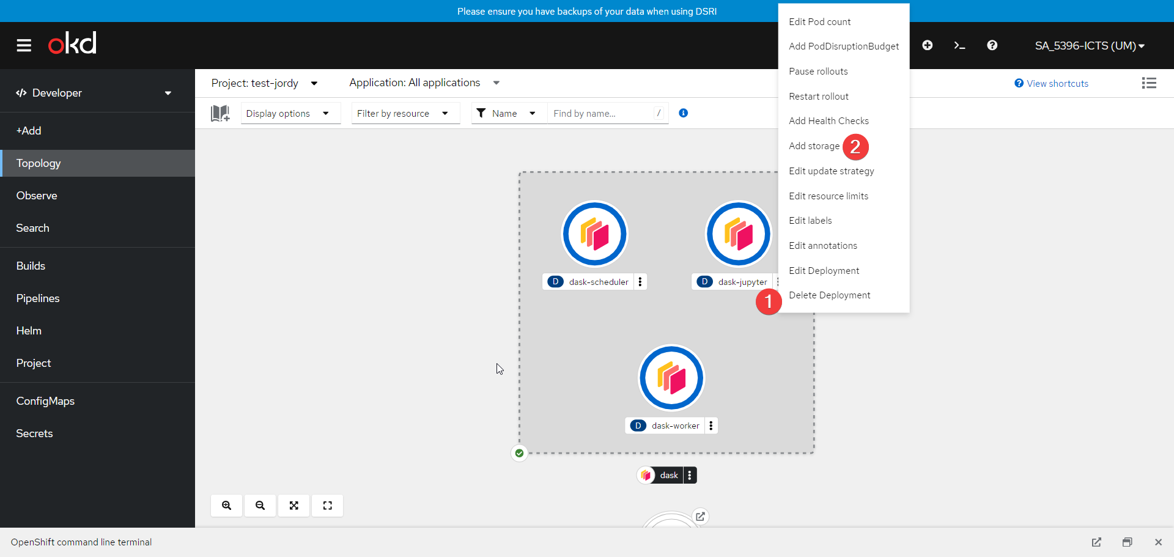Open Helm in the sidebar
The width and height of the screenshot is (1174, 557).
[x=98, y=331]
